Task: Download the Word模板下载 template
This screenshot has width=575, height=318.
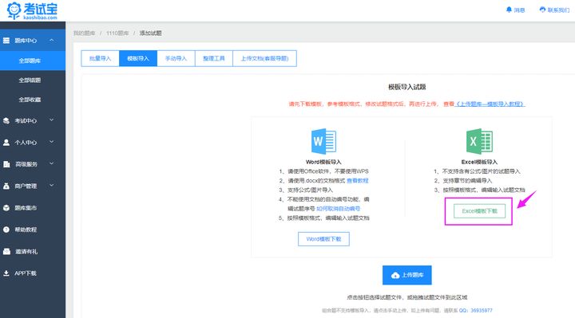Action: click(323, 239)
